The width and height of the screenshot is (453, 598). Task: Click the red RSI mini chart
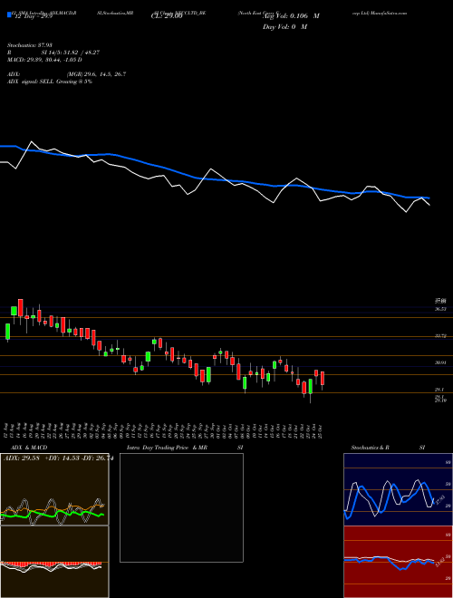(398, 562)
